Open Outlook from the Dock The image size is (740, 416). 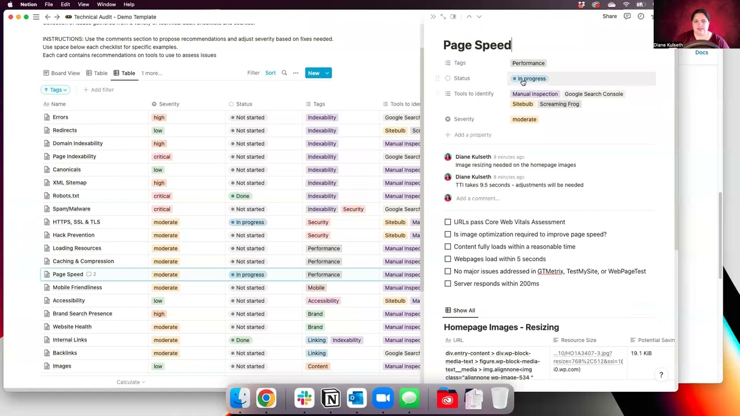coord(357,398)
